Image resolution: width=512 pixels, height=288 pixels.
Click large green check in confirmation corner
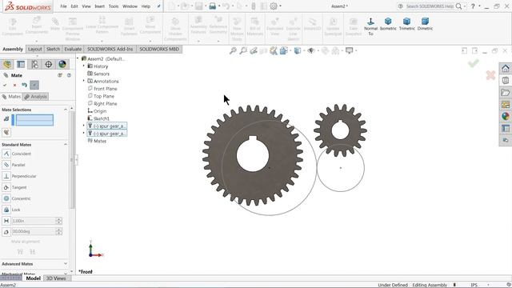click(474, 63)
